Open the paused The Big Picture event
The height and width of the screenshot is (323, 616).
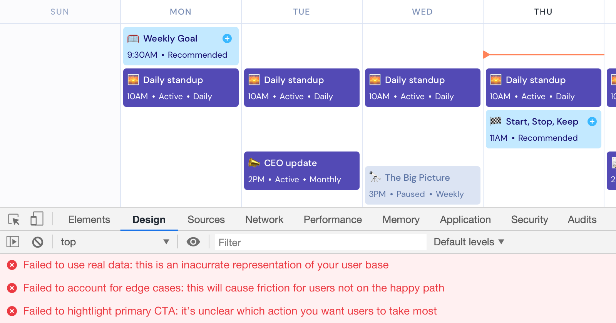(x=423, y=185)
